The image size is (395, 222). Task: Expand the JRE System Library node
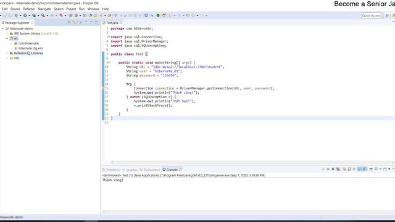(x=7, y=33)
